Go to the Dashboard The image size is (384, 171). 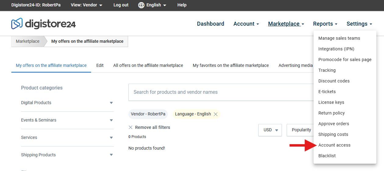210,24
